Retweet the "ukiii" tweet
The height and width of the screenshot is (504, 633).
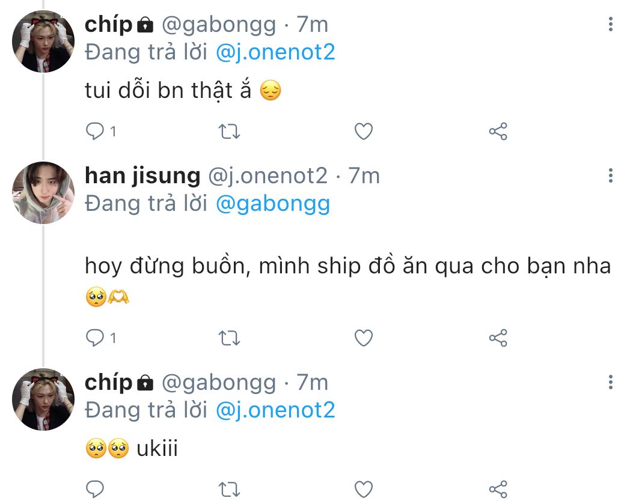click(229, 490)
